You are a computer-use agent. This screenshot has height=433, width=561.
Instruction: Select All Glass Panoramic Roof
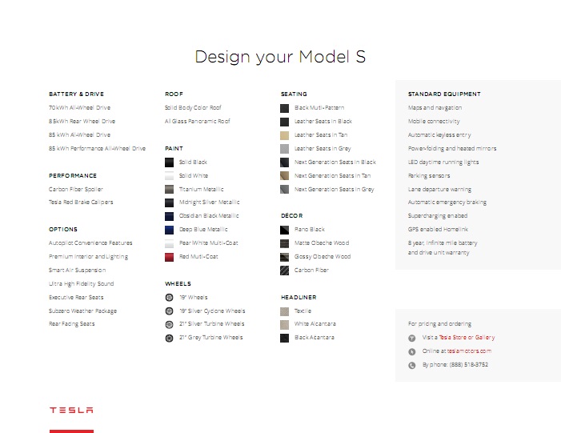pyautogui.click(x=198, y=122)
